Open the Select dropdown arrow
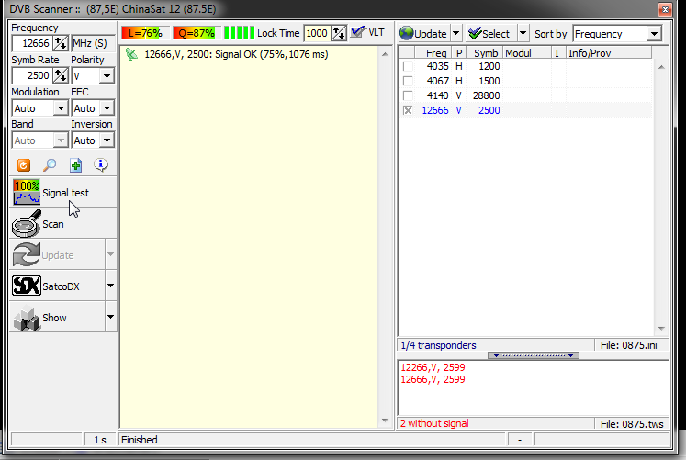686x460 pixels. 523,34
